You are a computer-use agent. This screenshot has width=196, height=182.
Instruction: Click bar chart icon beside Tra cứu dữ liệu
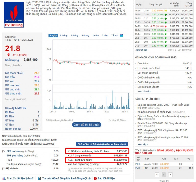point(4,178)
